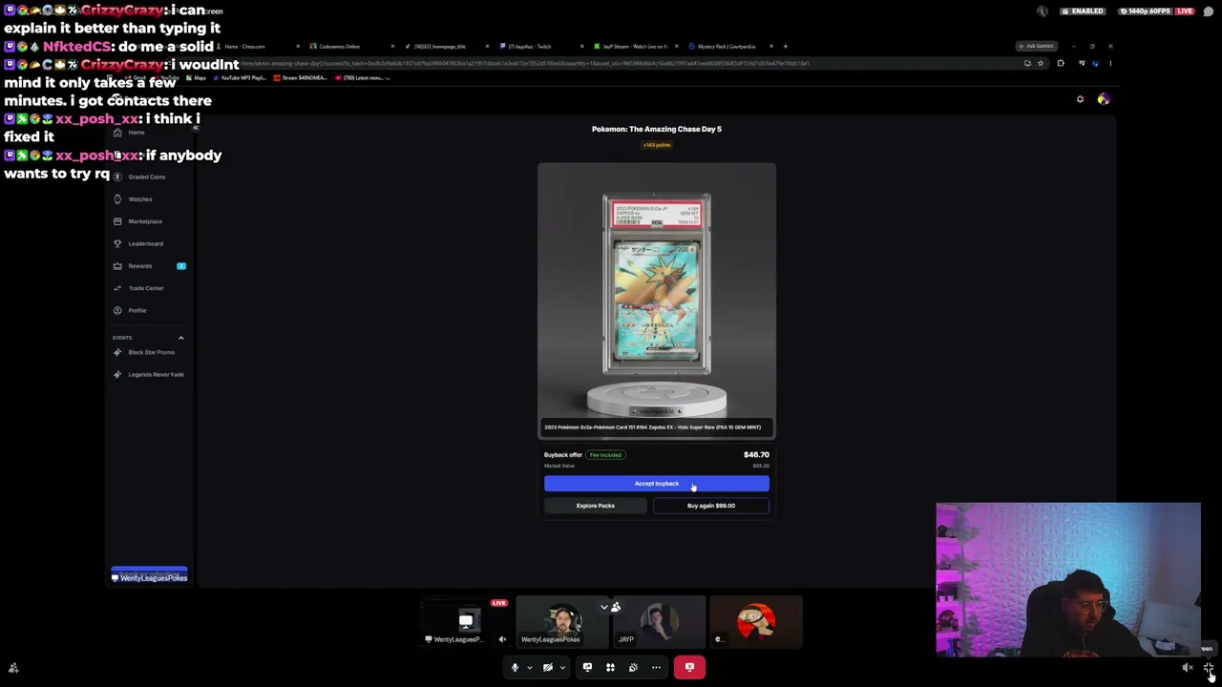Open the soundboard icon in call controls
This screenshot has width=1222, height=687.
coord(633,667)
